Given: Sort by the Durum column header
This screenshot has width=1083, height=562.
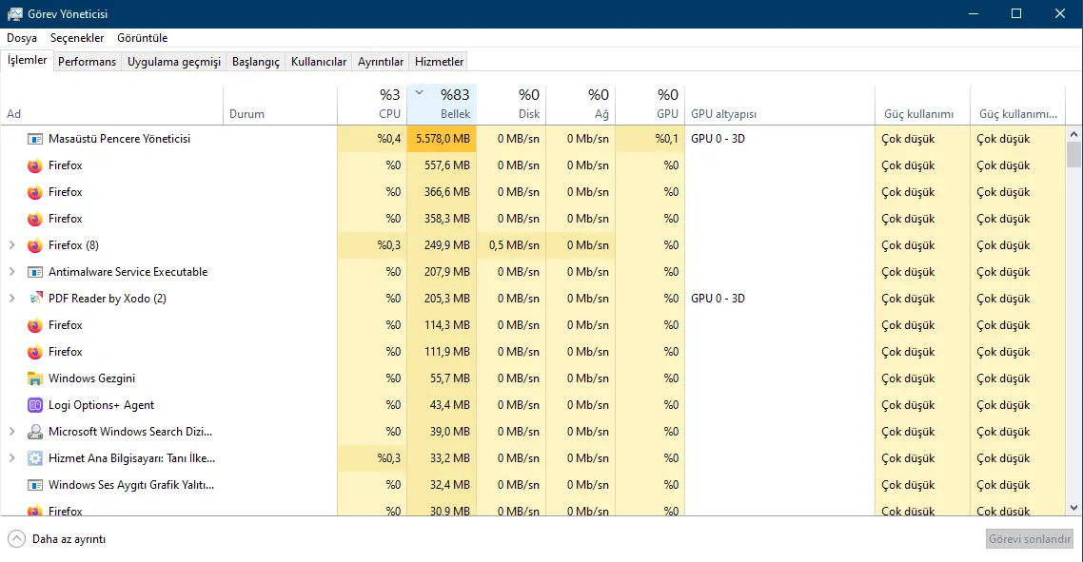Looking at the screenshot, I should point(281,105).
